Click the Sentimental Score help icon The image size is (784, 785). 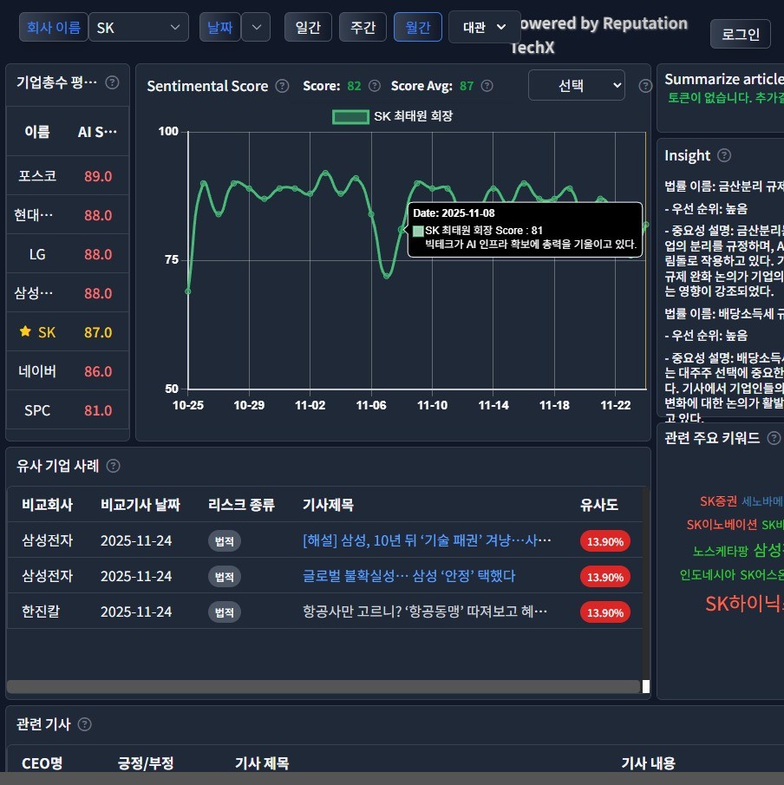tap(282, 86)
